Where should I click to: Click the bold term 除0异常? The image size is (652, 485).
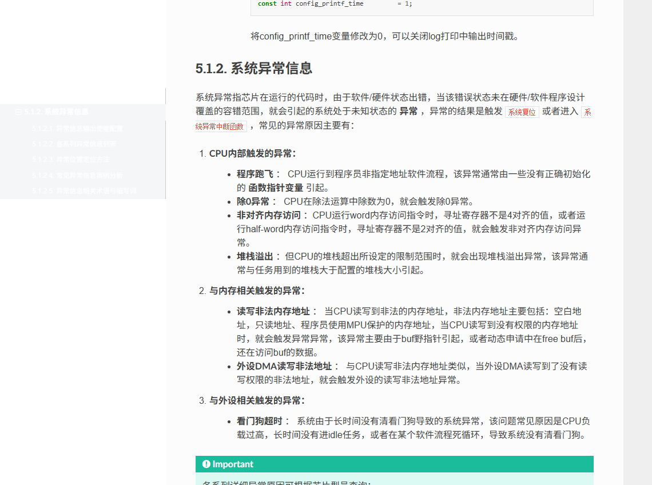click(253, 202)
